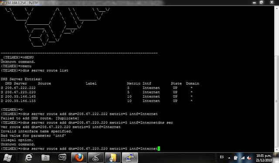The width and height of the screenshot is (279, 163).
Task: Switch to the Firefox taskbar window
Action: (79, 157)
